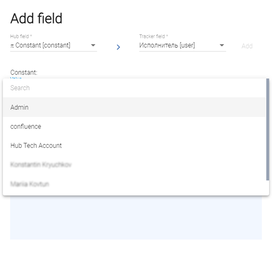Click the Hub field label
The width and height of the screenshot is (272, 255).
(21, 36)
